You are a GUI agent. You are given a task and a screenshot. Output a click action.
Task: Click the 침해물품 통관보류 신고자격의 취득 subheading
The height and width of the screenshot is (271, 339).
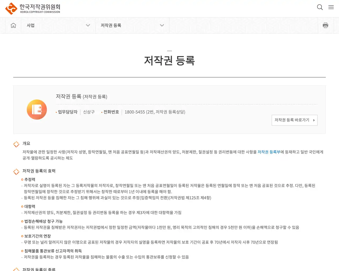pyautogui.click(x=53, y=251)
